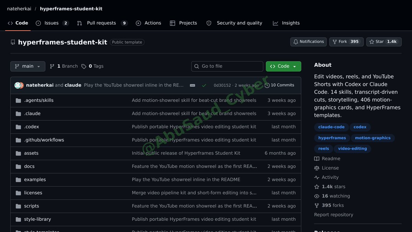
Task: Click the green commit status checkmark
Action: (204, 85)
